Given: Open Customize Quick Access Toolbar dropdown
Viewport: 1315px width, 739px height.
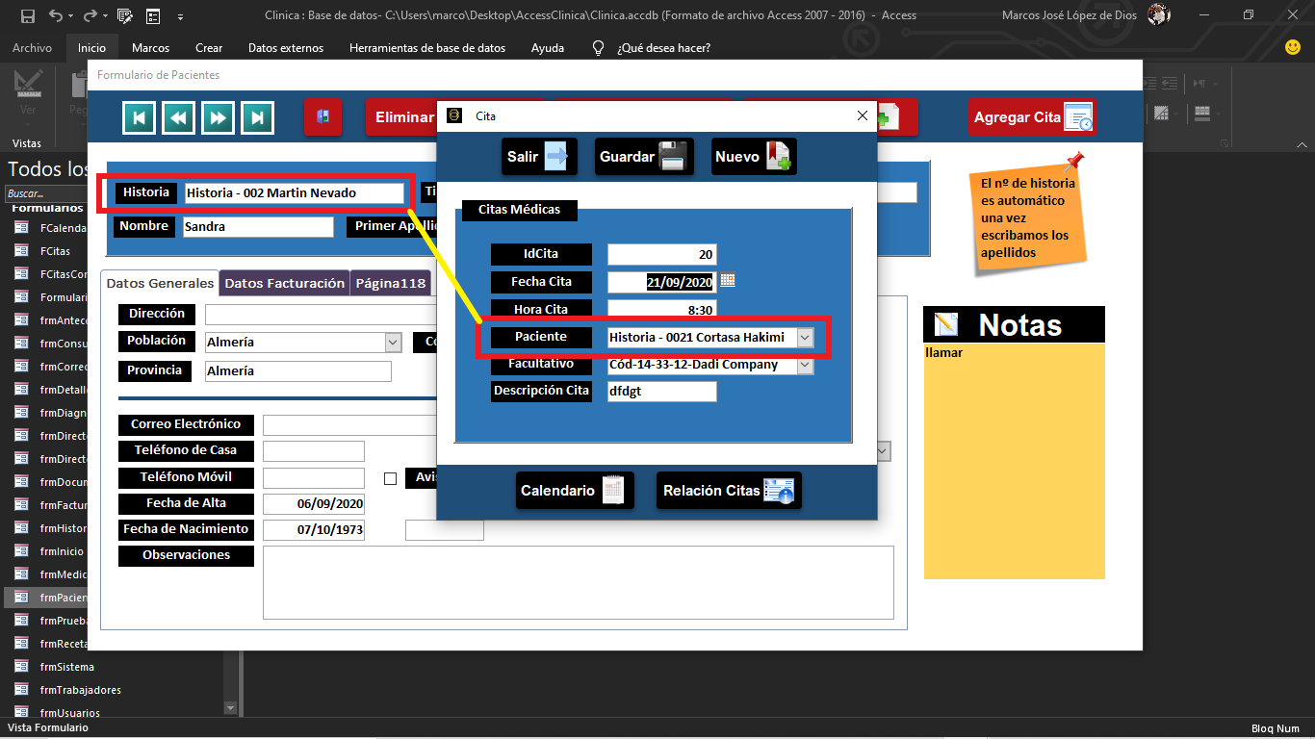Looking at the screenshot, I should [x=180, y=16].
